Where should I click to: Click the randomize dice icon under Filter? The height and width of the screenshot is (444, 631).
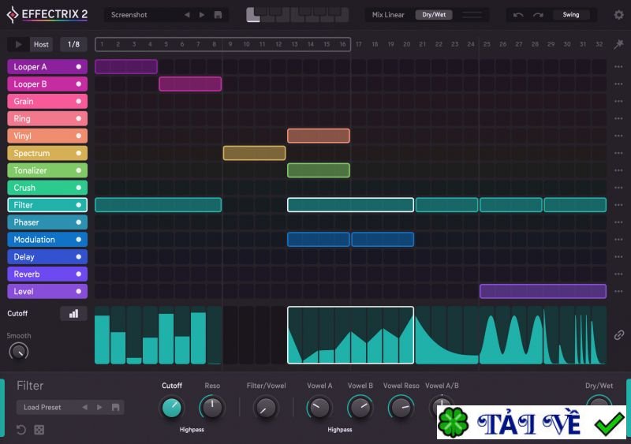pos(39,430)
